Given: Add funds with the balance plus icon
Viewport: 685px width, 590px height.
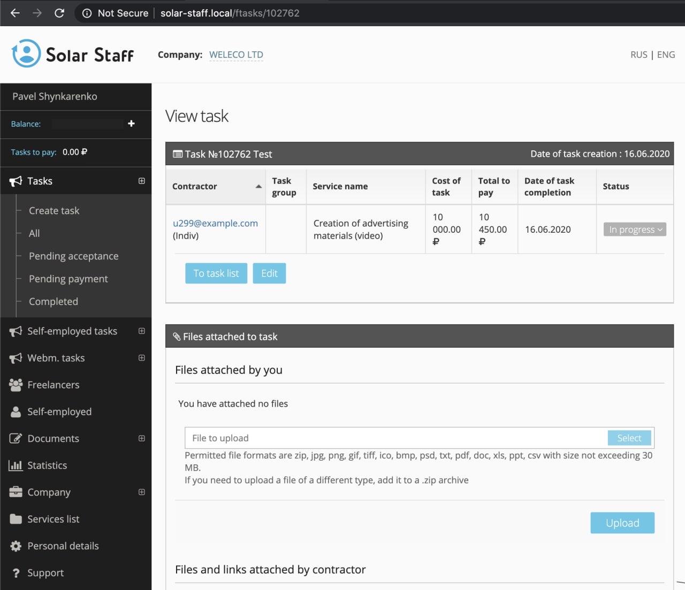Looking at the screenshot, I should (131, 124).
